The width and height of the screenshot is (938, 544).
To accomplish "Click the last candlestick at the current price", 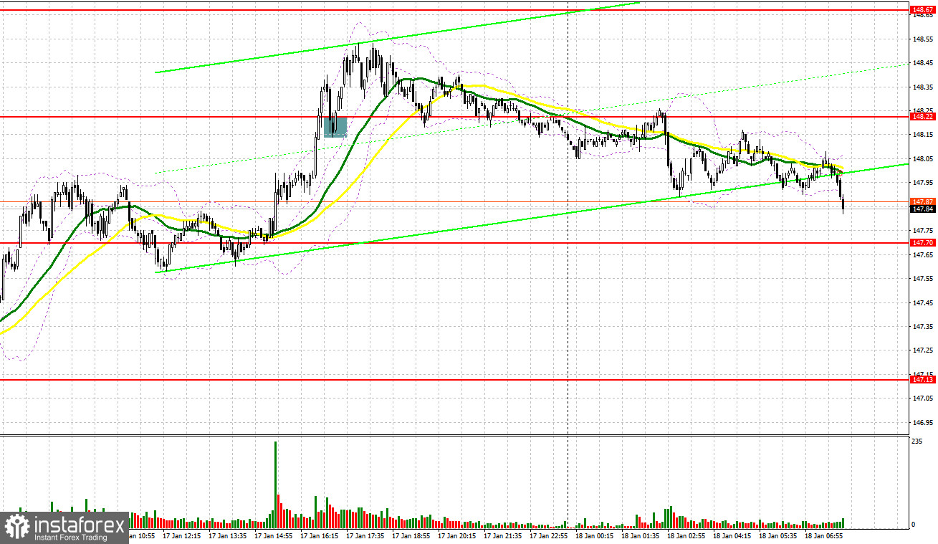I will click(843, 204).
